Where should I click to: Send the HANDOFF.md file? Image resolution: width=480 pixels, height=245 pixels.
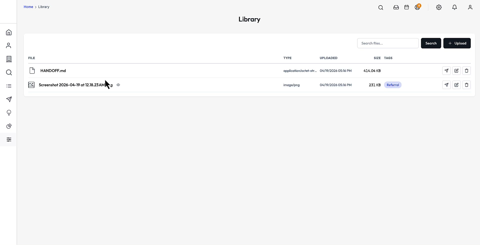point(446,71)
